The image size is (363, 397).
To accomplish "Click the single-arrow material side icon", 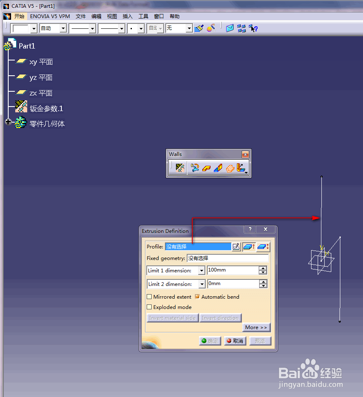I will coord(249,246).
